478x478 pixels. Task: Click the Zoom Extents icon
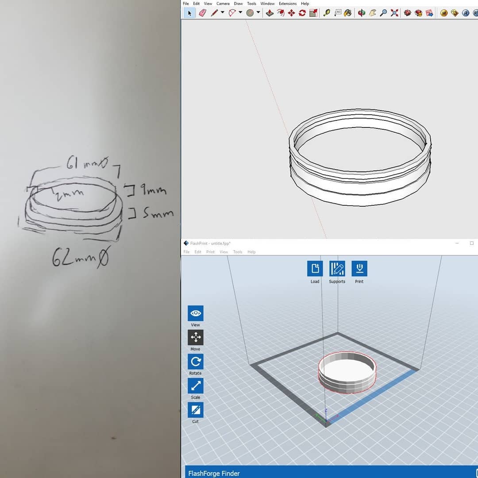(394, 13)
